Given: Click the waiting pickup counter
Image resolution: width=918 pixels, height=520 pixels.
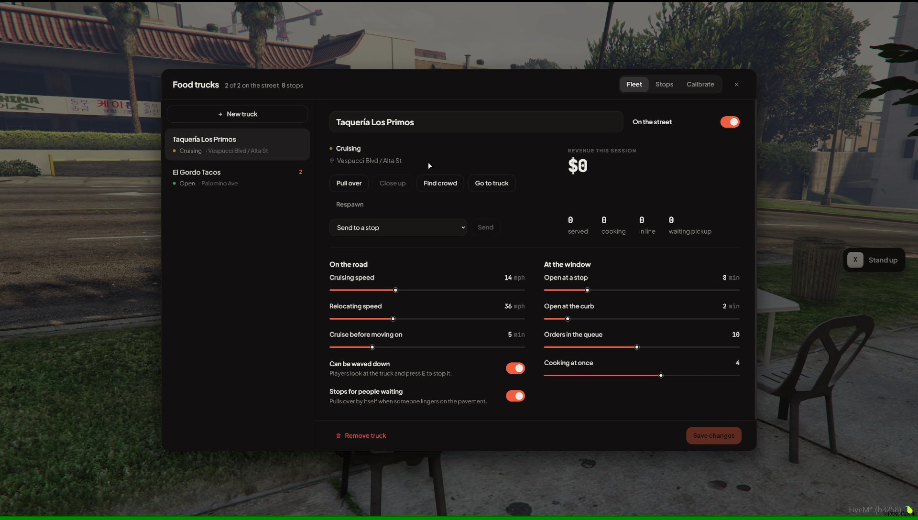Looking at the screenshot, I should 690,226.
